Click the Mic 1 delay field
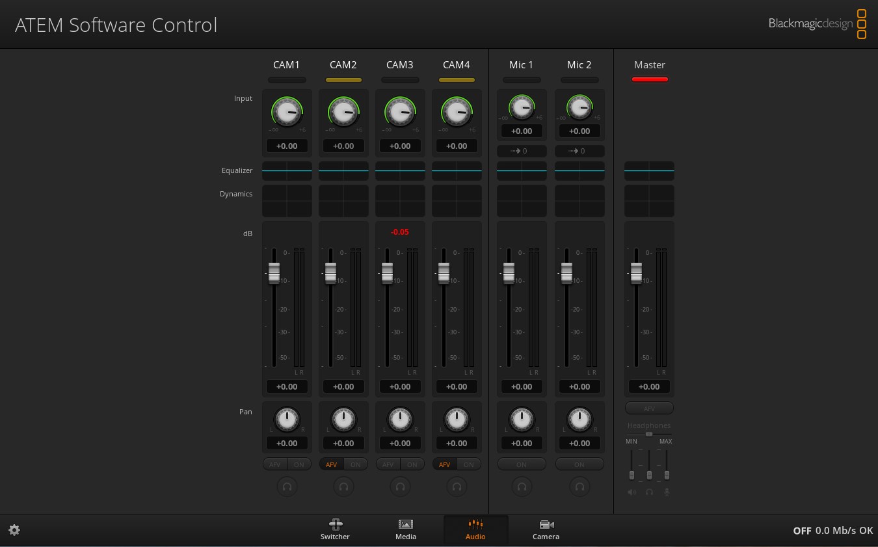Screen dimensions: 878x547 [x=522, y=151]
